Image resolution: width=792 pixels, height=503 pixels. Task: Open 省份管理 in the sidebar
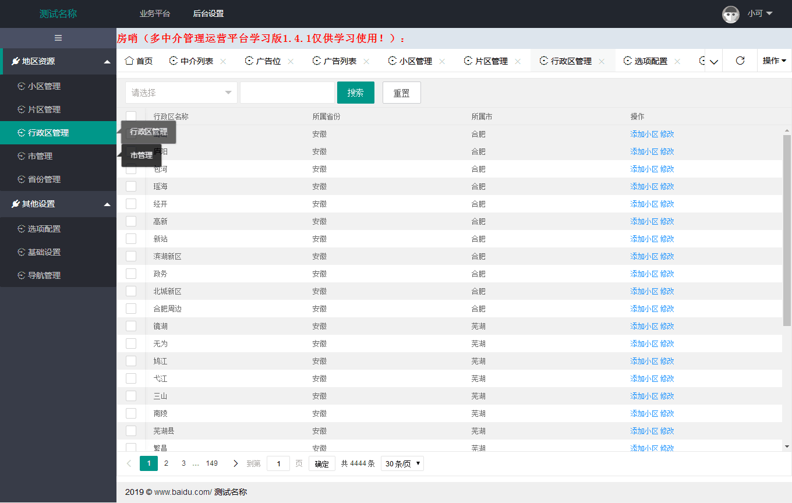tap(58, 179)
